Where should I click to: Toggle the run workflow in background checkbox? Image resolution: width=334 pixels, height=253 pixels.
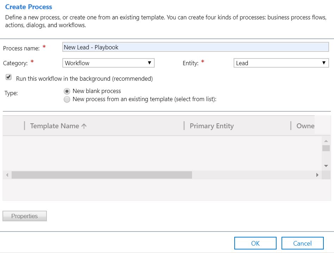click(9, 78)
